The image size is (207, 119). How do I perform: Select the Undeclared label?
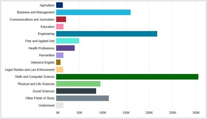[x=47, y=105]
